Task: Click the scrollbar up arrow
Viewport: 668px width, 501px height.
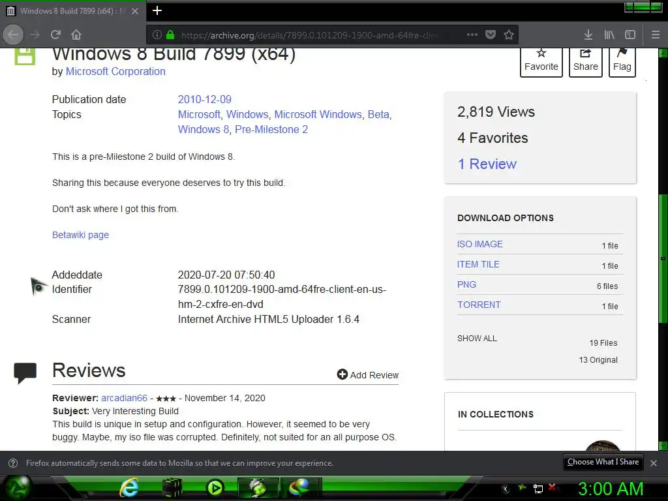Action: click(x=663, y=53)
